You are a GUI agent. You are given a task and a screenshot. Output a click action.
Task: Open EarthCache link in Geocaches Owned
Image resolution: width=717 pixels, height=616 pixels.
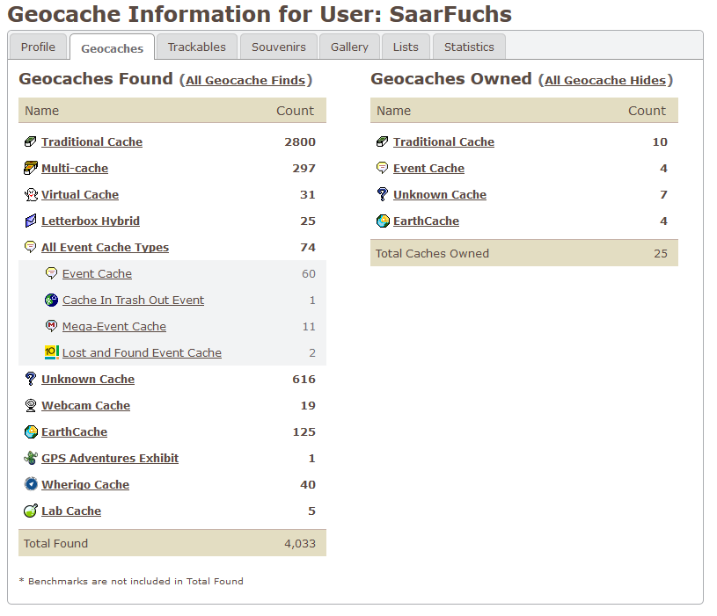(426, 221)
